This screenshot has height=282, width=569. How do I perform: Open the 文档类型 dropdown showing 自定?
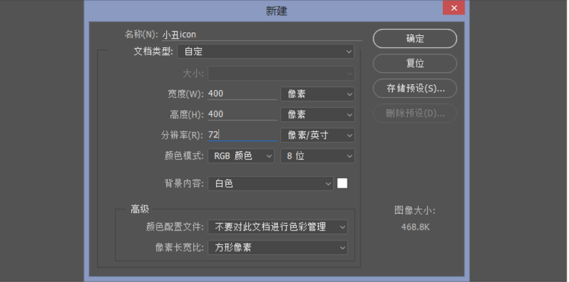266,51
